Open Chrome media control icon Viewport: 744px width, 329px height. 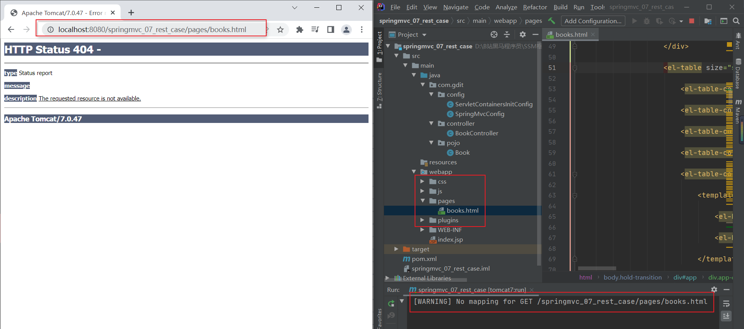pyautogui.click(x=315, y=29)
